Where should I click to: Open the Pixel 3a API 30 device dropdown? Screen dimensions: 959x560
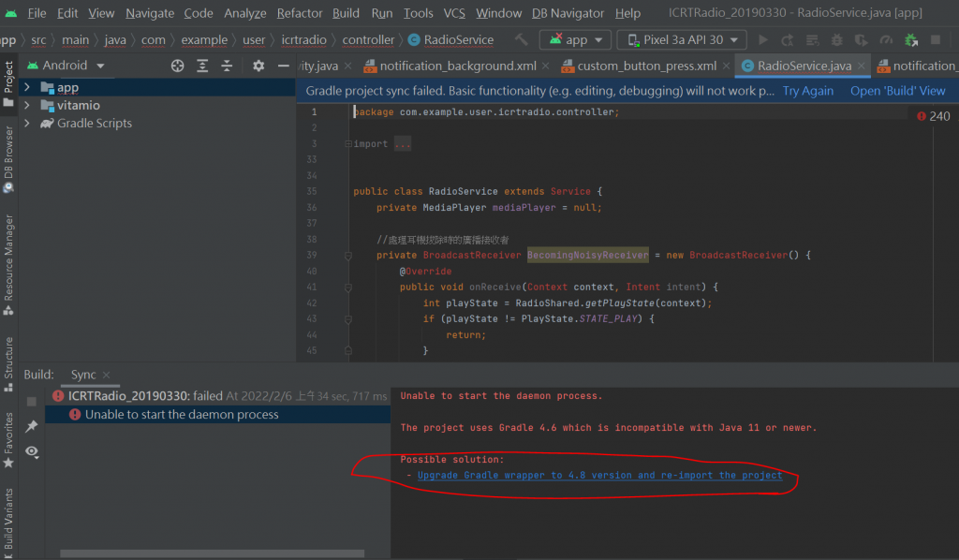point(682,39)
